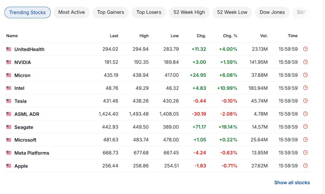
Task: Open the Seagate stock link
Action: click(24, 127)
